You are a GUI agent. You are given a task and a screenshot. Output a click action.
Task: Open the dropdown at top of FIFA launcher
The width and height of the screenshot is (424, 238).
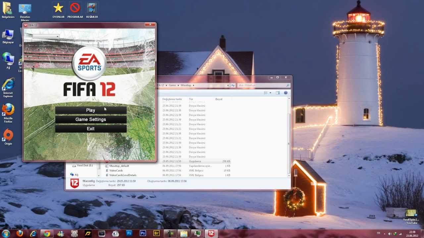coord(46,36)
